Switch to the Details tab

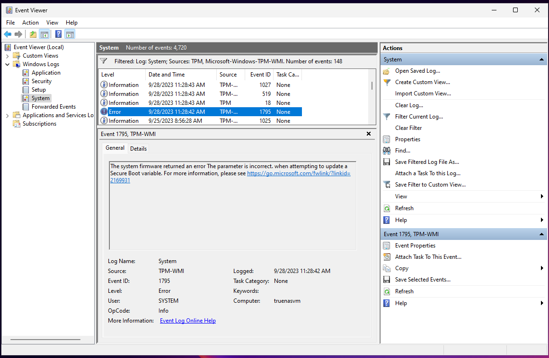[x=138, y=148]
